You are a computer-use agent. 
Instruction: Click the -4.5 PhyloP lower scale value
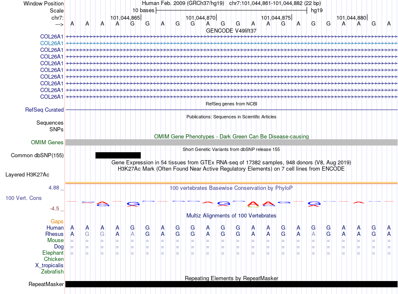(54, 209)
